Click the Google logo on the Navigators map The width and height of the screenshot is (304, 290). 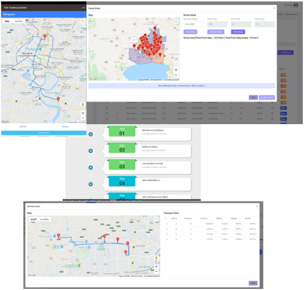[x=5, y=121]
